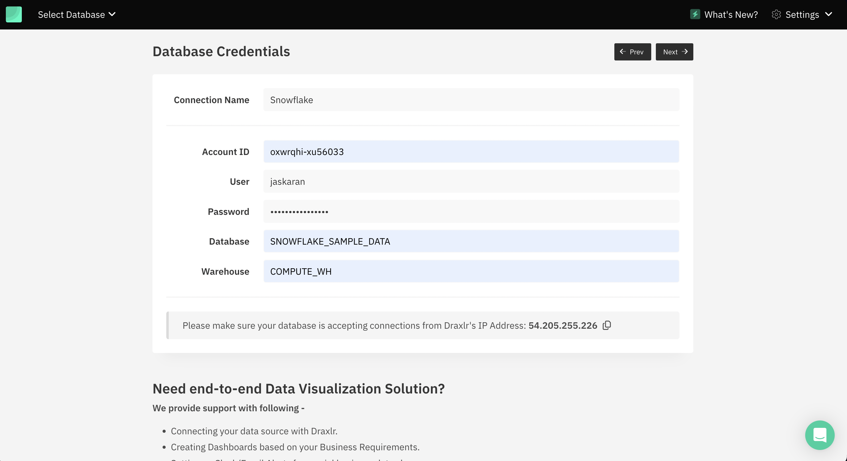Click the Warehouse label
The height and width of the screenshot is (461, 847).
pyautogui.click(x=225, y=272)
